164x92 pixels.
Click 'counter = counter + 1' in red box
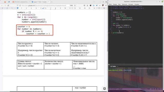(x=38, y=34)
